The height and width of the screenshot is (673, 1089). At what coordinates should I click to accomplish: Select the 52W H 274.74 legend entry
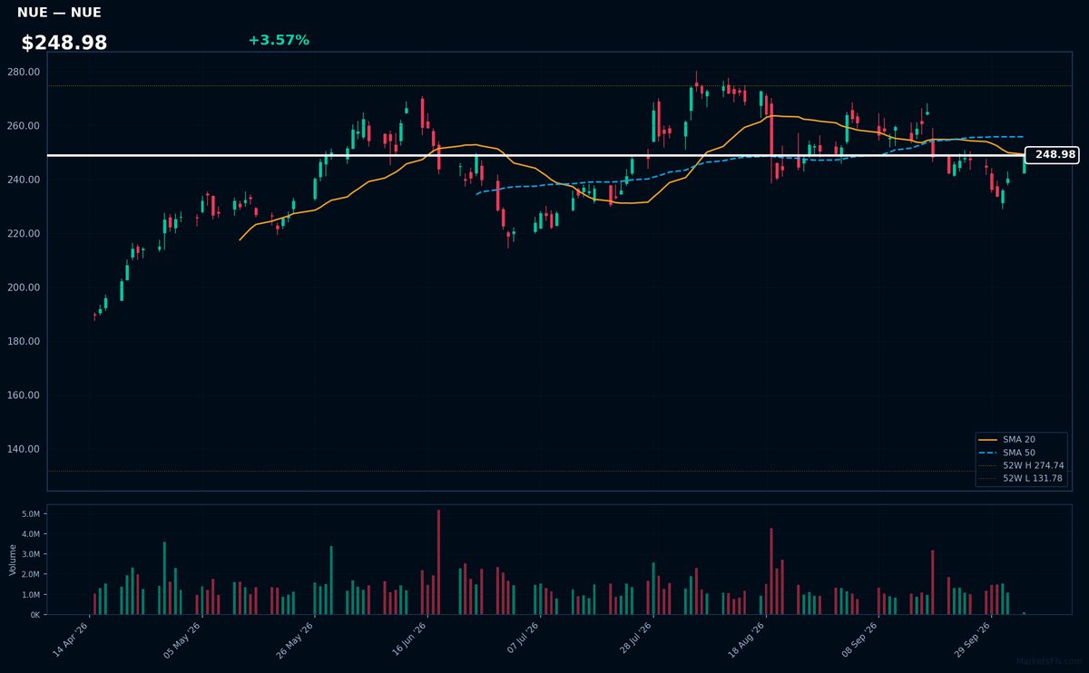pos(1021,465)
